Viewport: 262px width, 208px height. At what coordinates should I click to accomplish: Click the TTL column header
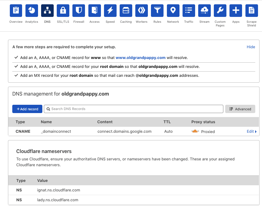click(x=167, y=122)
